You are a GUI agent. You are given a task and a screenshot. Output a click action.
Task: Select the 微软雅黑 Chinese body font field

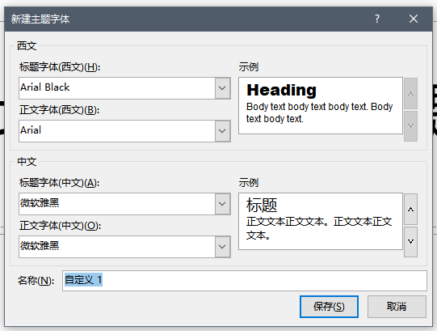(x=117, y=247)
